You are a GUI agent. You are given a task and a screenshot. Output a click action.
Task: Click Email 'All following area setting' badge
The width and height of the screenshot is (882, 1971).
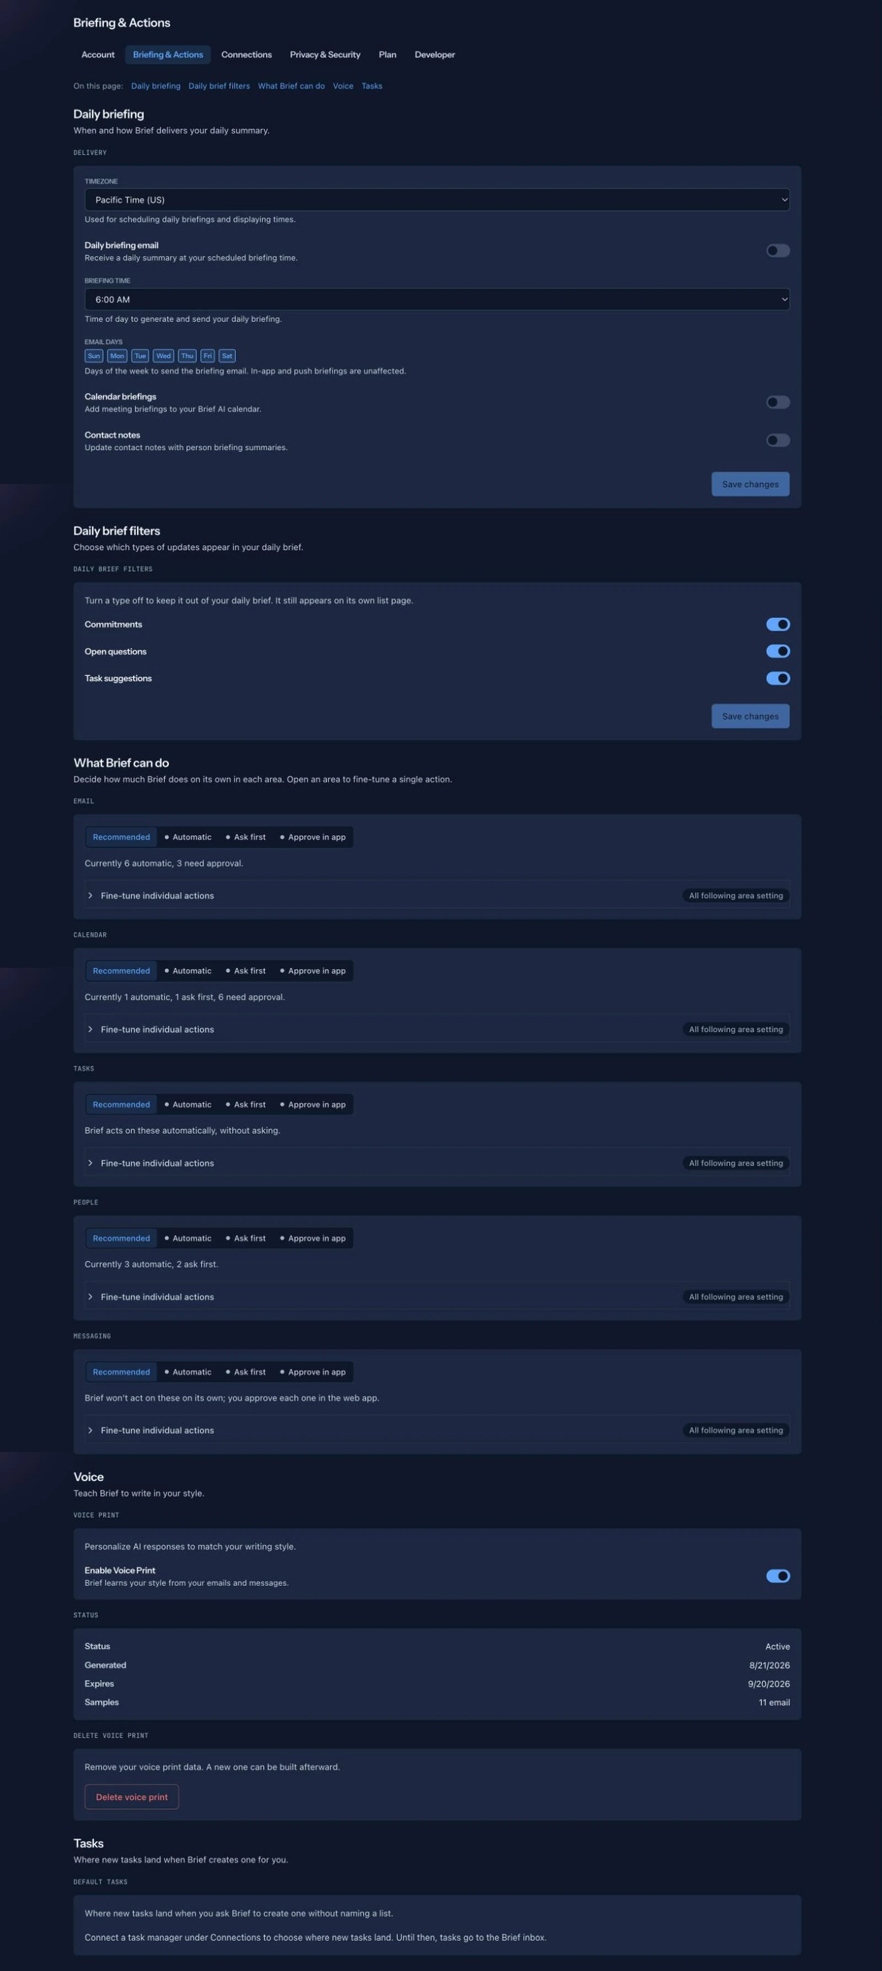(x=736, y=896)
